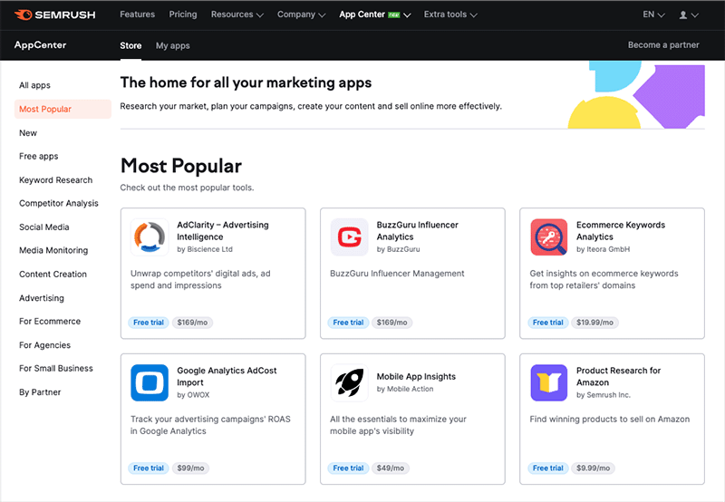This screenshot has height=502, width=725.
Task: Click the $49/mo price tag
Action: pos(391,468)
